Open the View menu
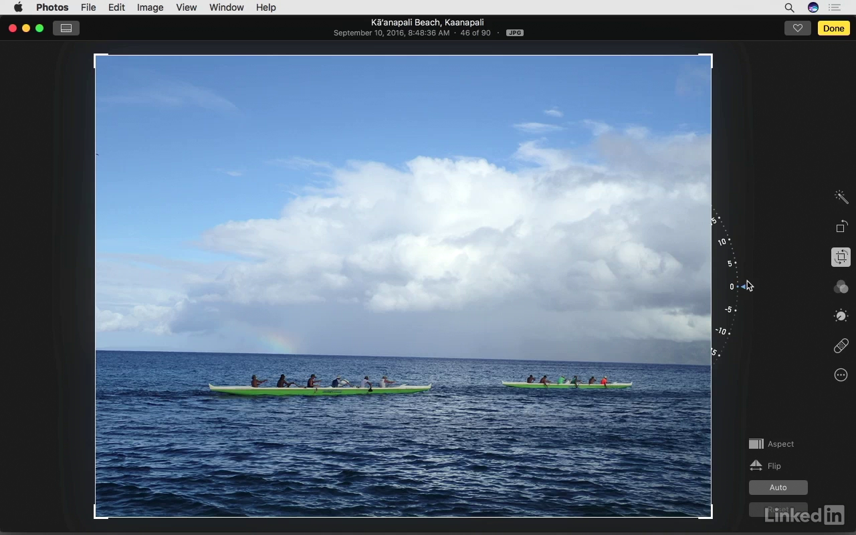856x535 pixels. [186, 7]
